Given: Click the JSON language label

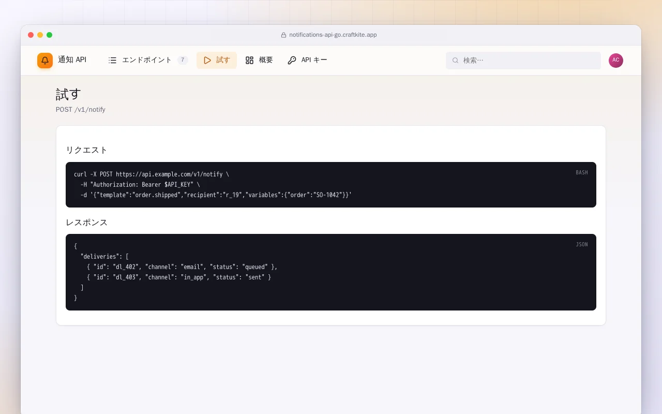Looking at the screenshot, I should [x=582, y=245].
